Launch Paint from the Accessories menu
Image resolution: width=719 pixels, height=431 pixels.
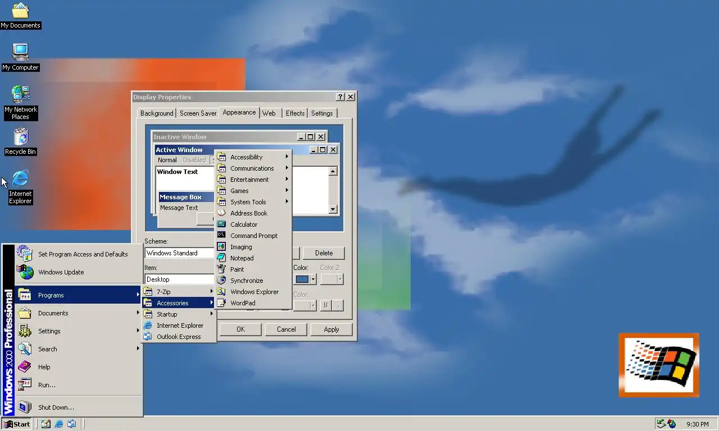click(253, 269)
